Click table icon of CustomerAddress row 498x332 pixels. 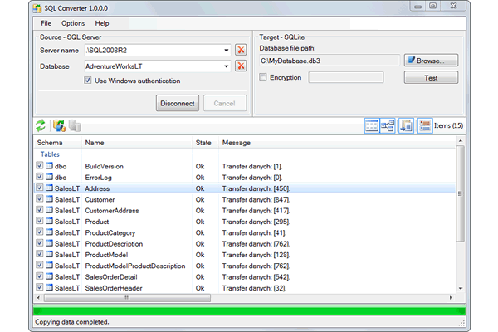tap(49, 210)
